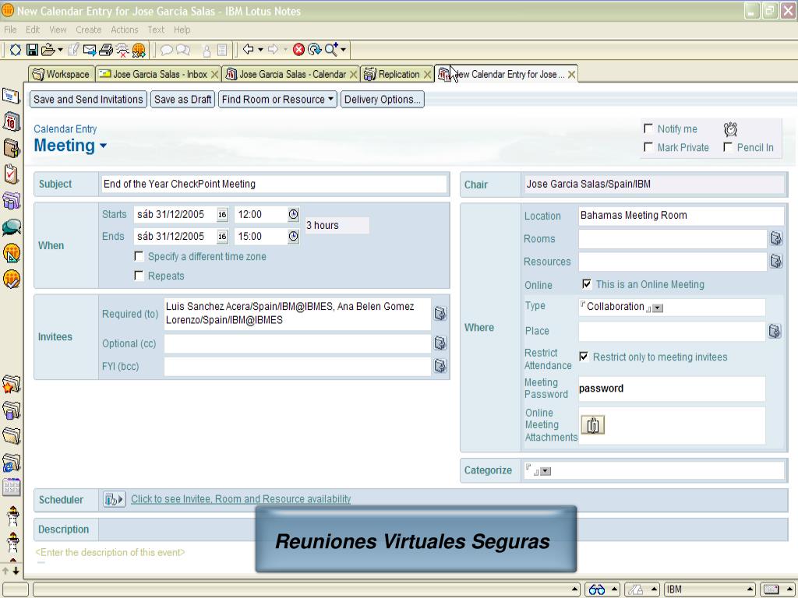Click Save and Send Invitations button
This screenshot has height=598, width=798.
[88, 99]
